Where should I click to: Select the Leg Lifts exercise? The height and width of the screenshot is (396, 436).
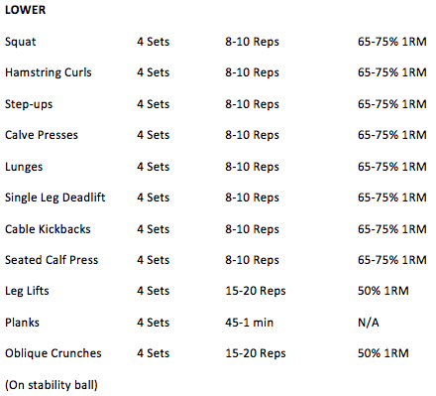pos(27,291)
